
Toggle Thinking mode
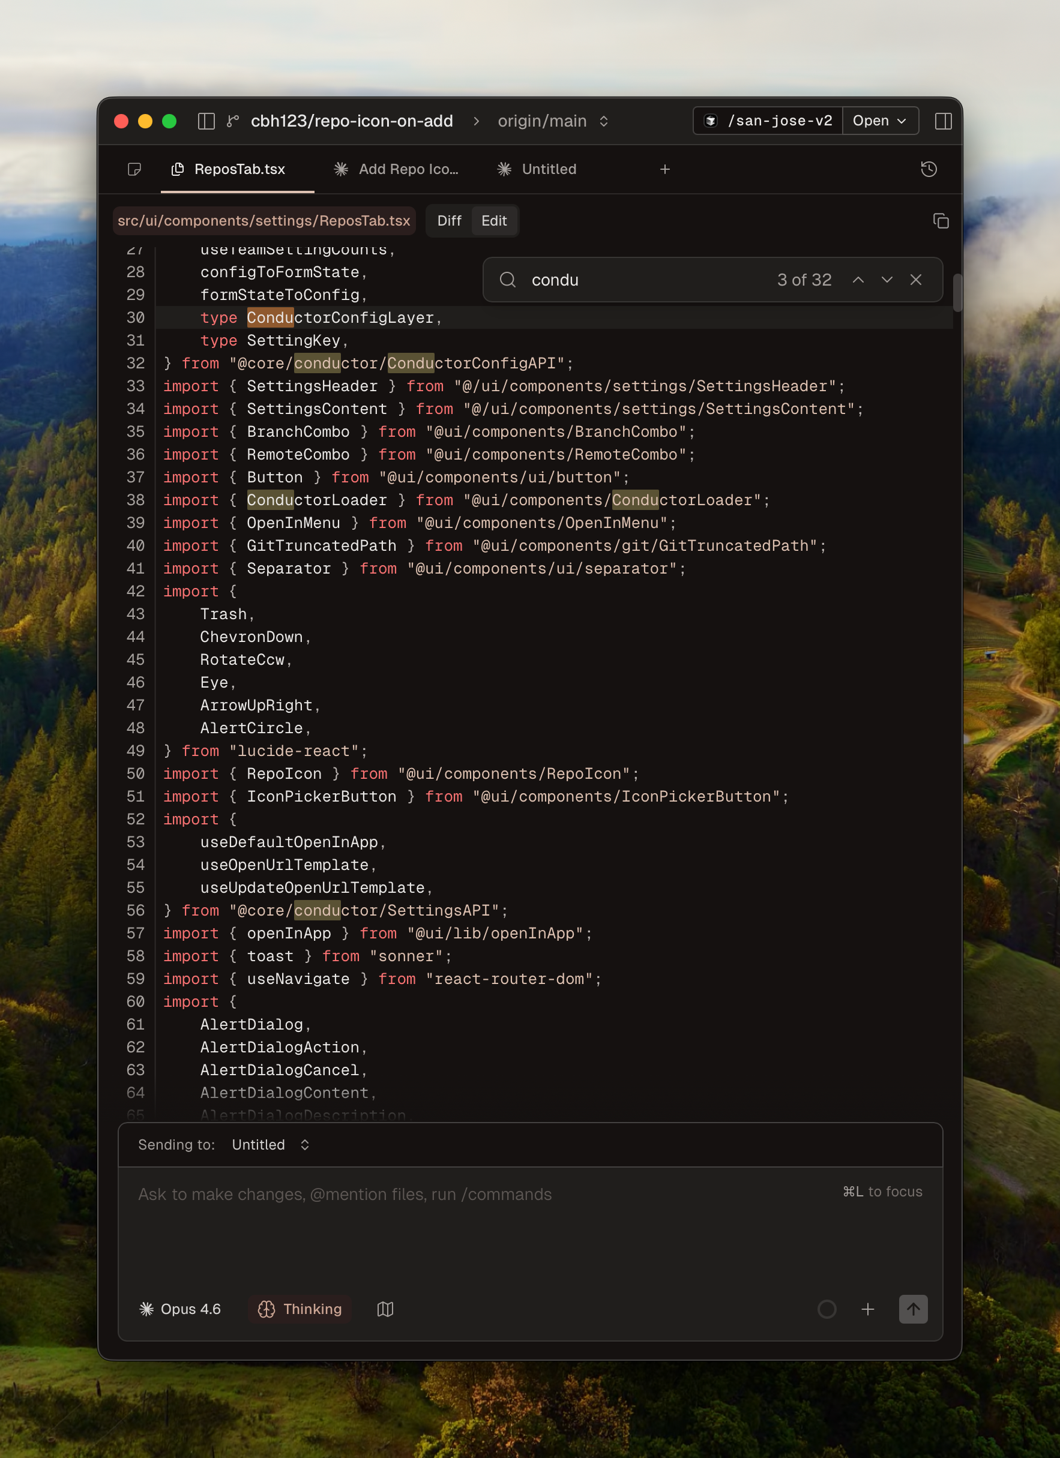pyautogui.click(x=300, y=1309)
